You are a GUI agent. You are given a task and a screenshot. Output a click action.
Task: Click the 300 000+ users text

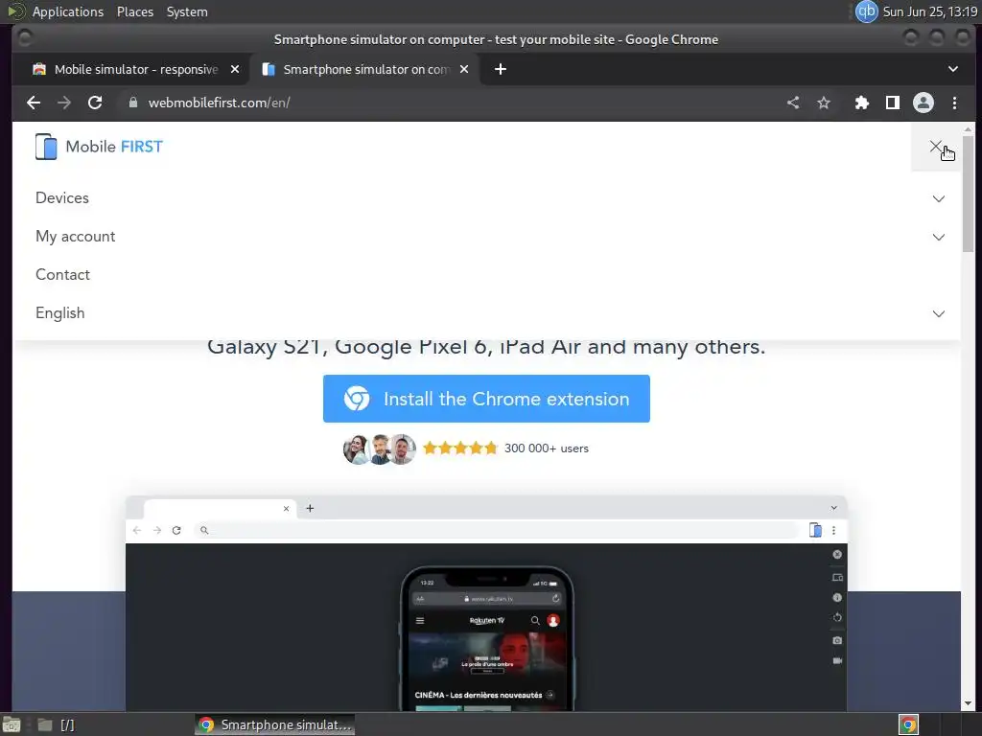[546, 448]
